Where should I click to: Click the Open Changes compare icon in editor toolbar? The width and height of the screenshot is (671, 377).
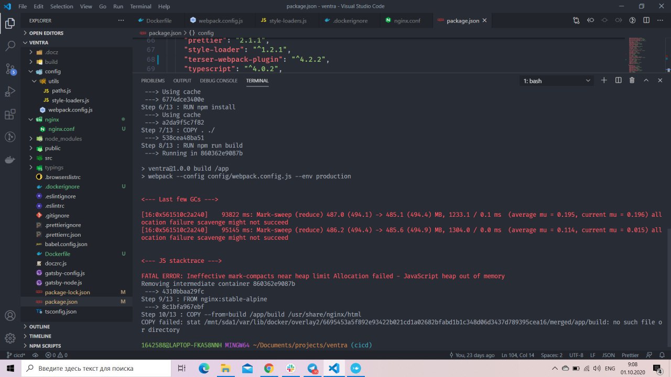[577, 20]
